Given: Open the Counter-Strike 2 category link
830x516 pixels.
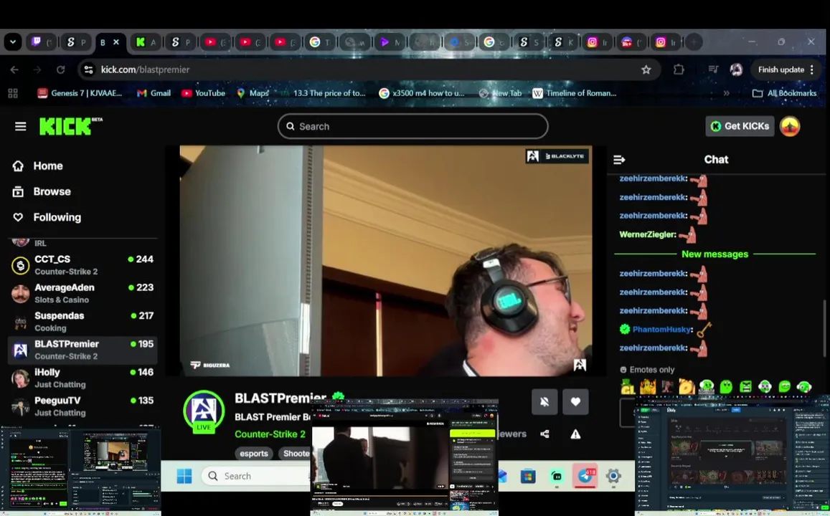Looking at the screenshot, I should click(270, 434).
